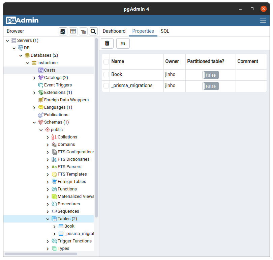Click the public schema diamond icon
273x260 pixels.
(x=48, y=130)
